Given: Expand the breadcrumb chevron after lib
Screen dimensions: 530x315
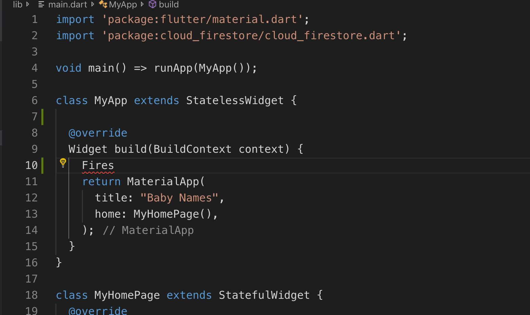Looking at the screenshot, I should coord(28,5).
